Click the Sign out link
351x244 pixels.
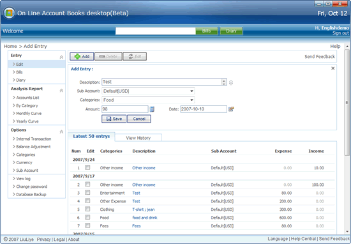coord(341,33)
